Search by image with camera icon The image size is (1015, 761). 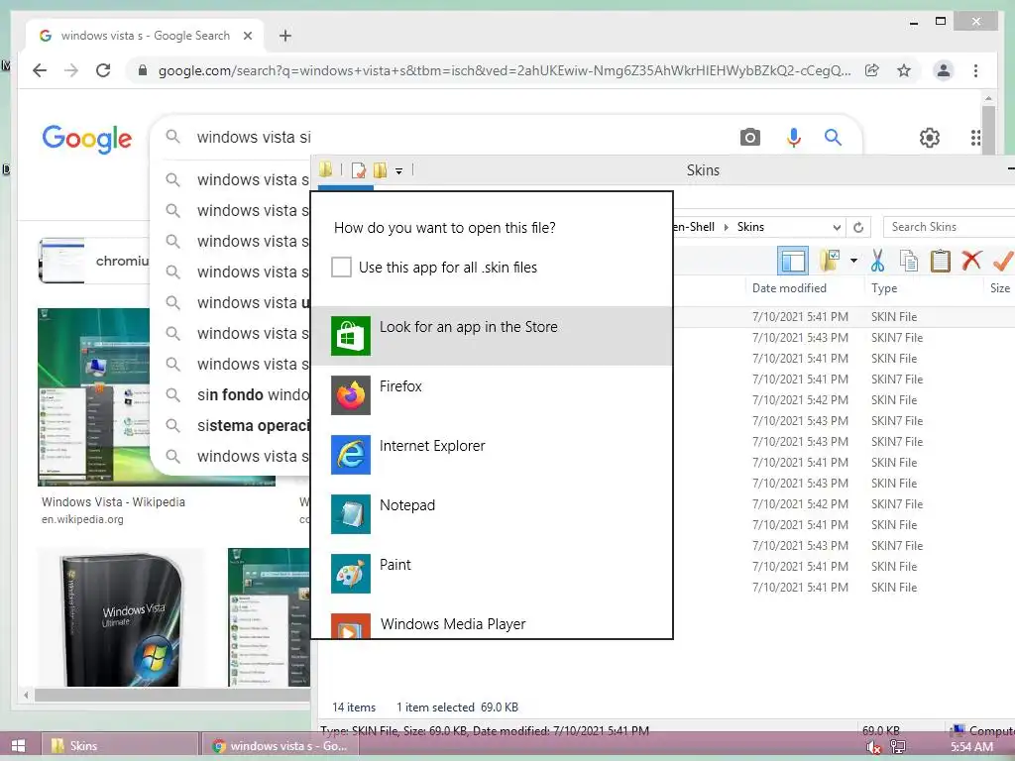pyautogui.click(x=750, y=137)
